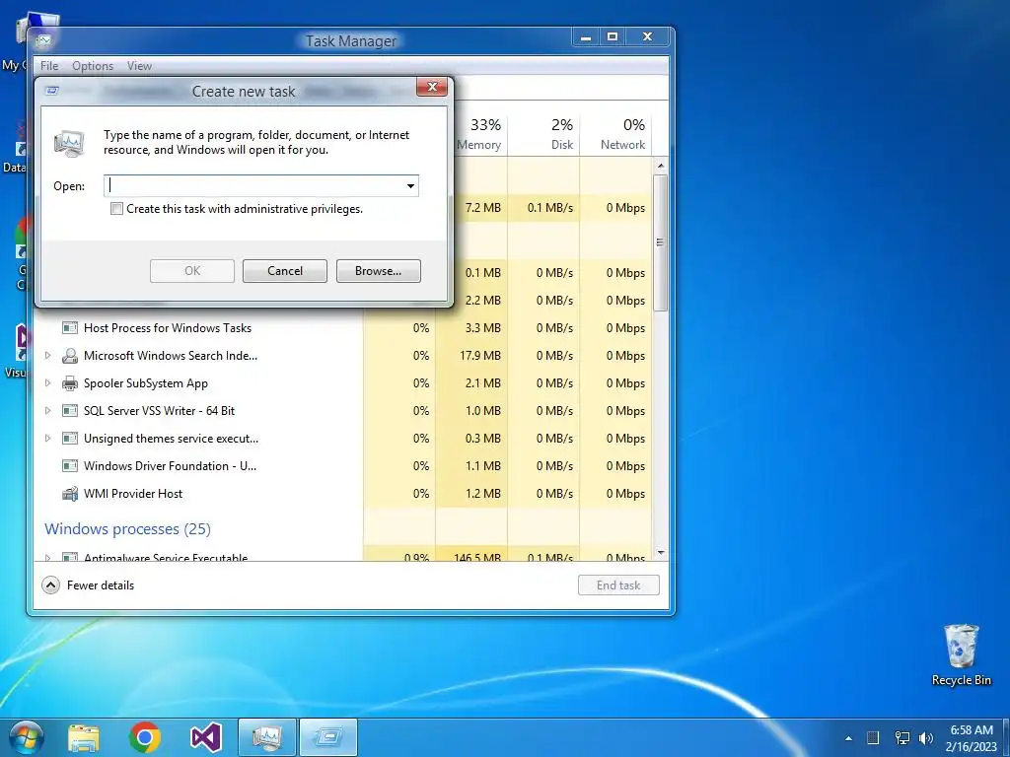1010x757 pixels.
Task: Click the Action Center flag tray icon
Action: (x=873, y=738)
